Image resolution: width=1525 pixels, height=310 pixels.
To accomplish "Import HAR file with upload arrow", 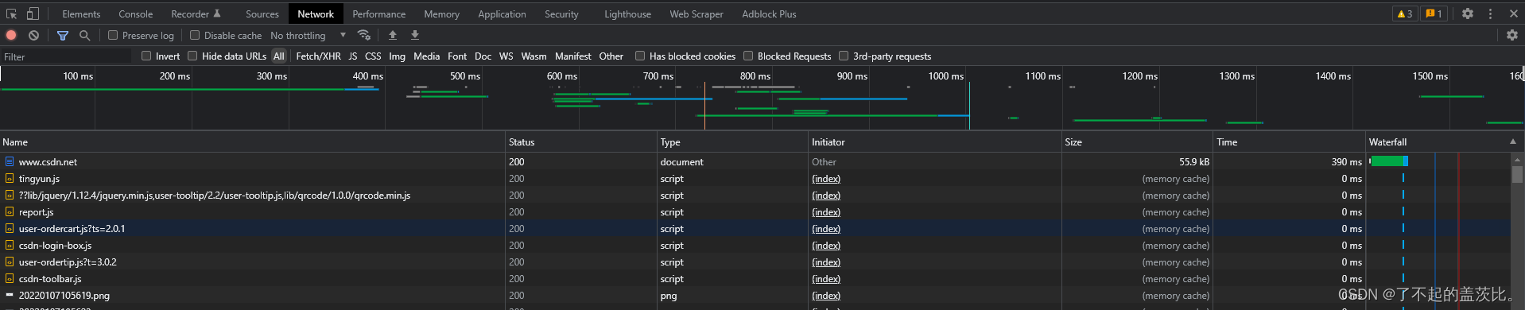I will (x=393, y=35).
